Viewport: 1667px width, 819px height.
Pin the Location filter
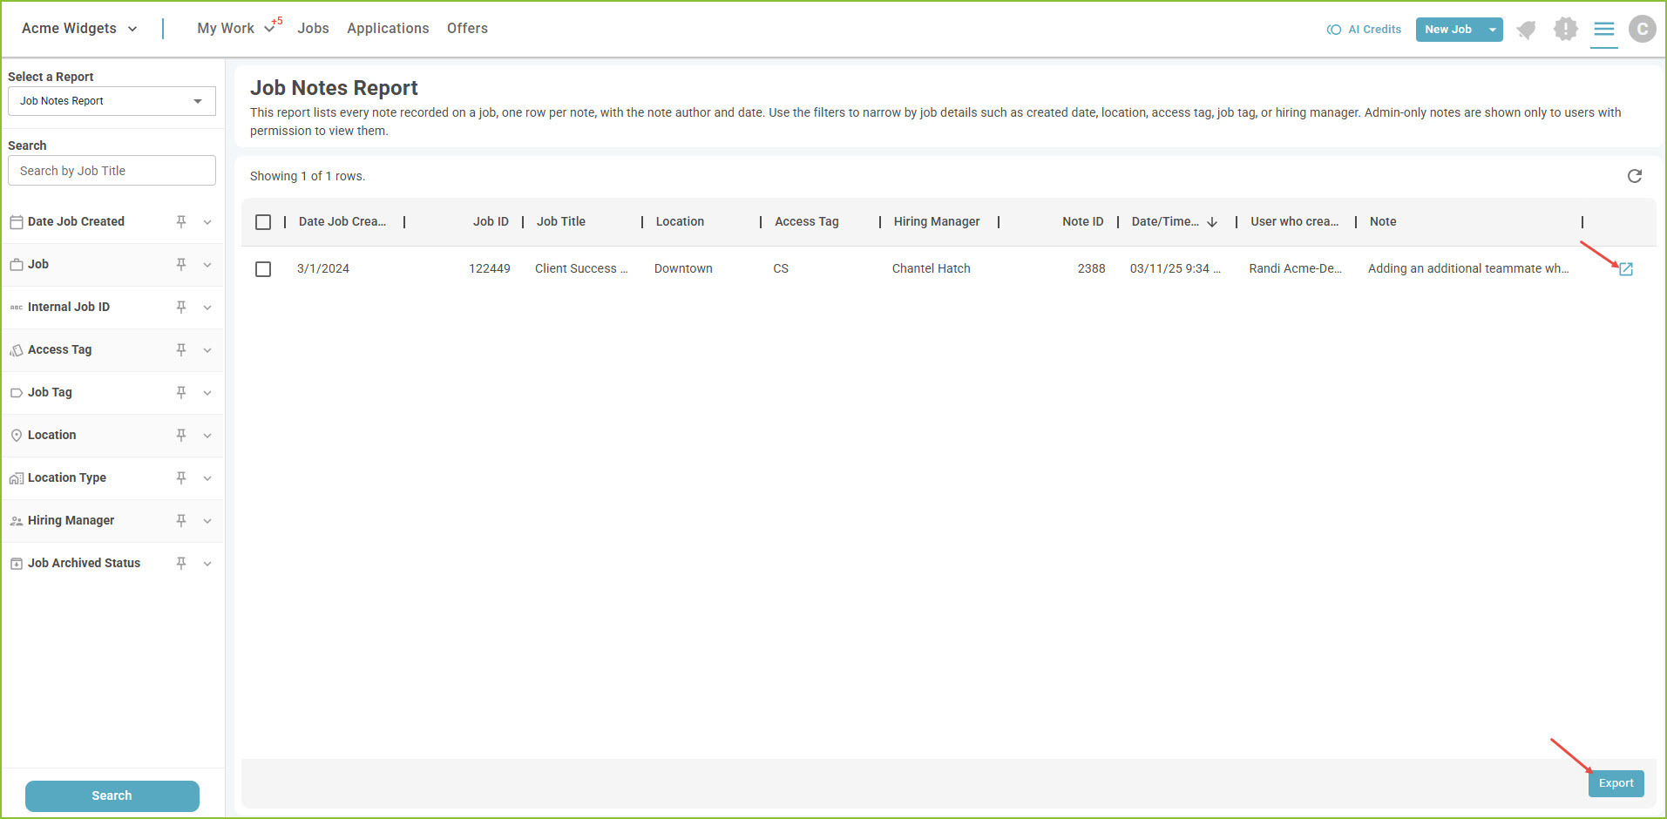coord(181,435)
